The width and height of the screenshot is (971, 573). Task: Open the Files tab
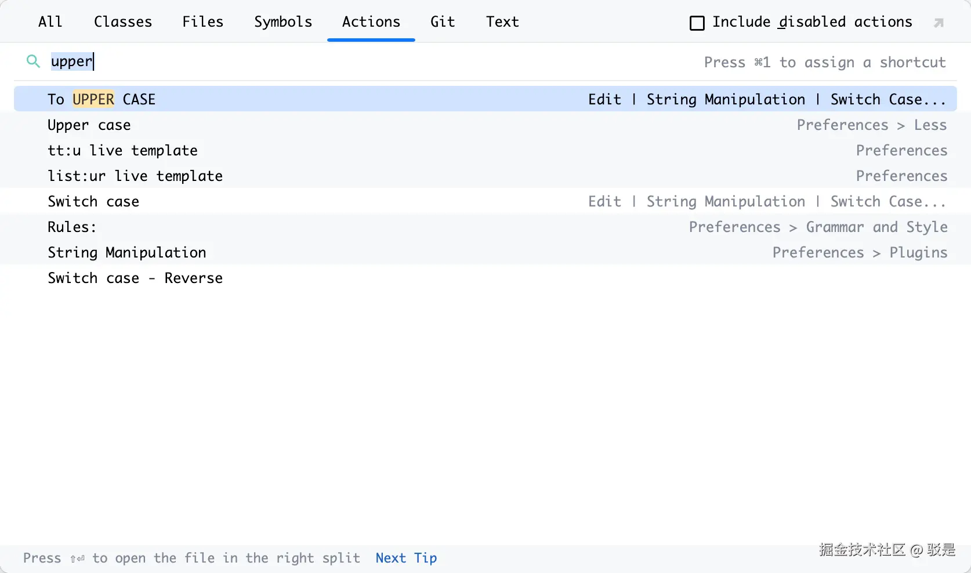pyautogui.click(x=202, y=22)
